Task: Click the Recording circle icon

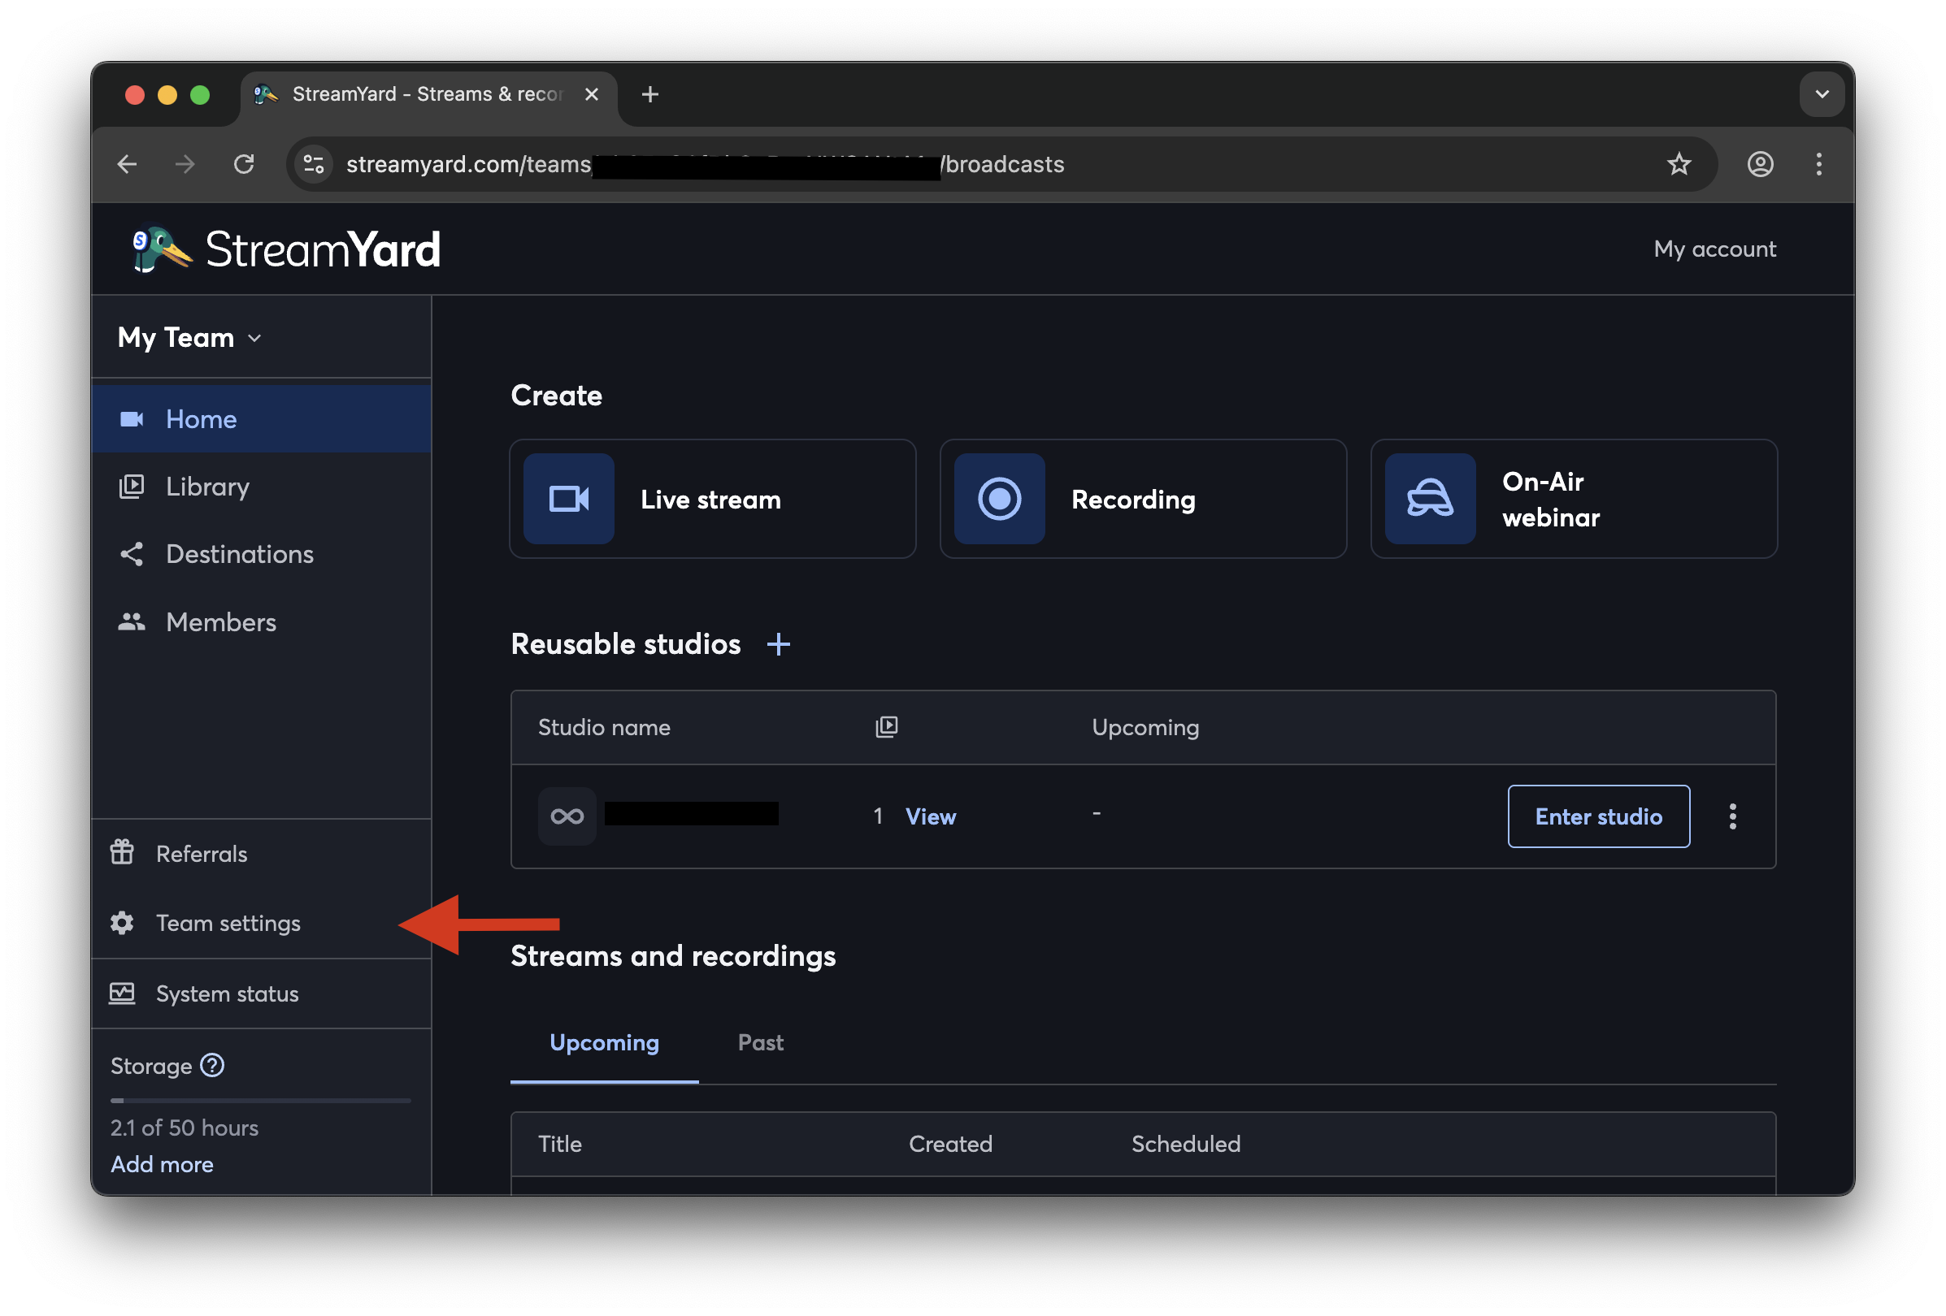Action: pos(999,500)
